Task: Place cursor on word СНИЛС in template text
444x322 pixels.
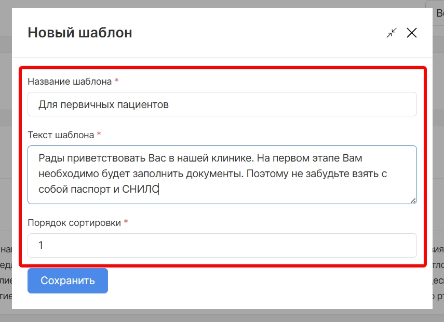Action: 140,190
